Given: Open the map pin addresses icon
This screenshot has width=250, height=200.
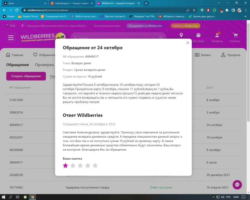Looking at the screenshot, I should pos(181,35).
